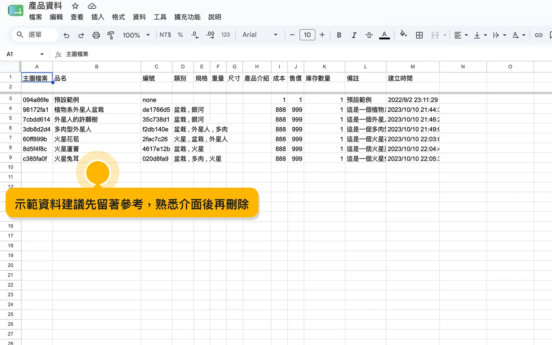Click the 建立時間 header cell
The height and width of the screenshot is (345, 552).
(x=413, y=78)
